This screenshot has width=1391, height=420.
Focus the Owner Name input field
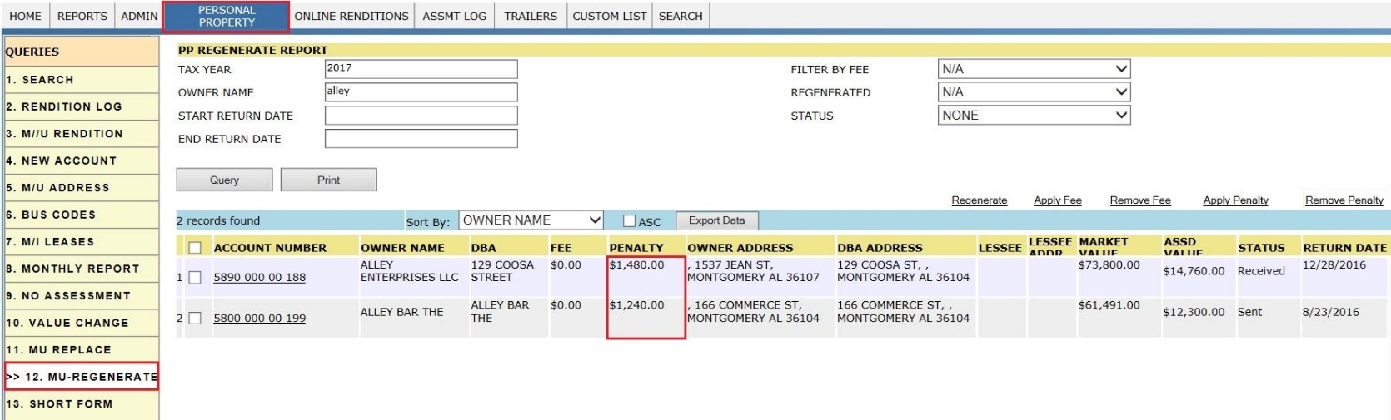[x=421, y=92]
